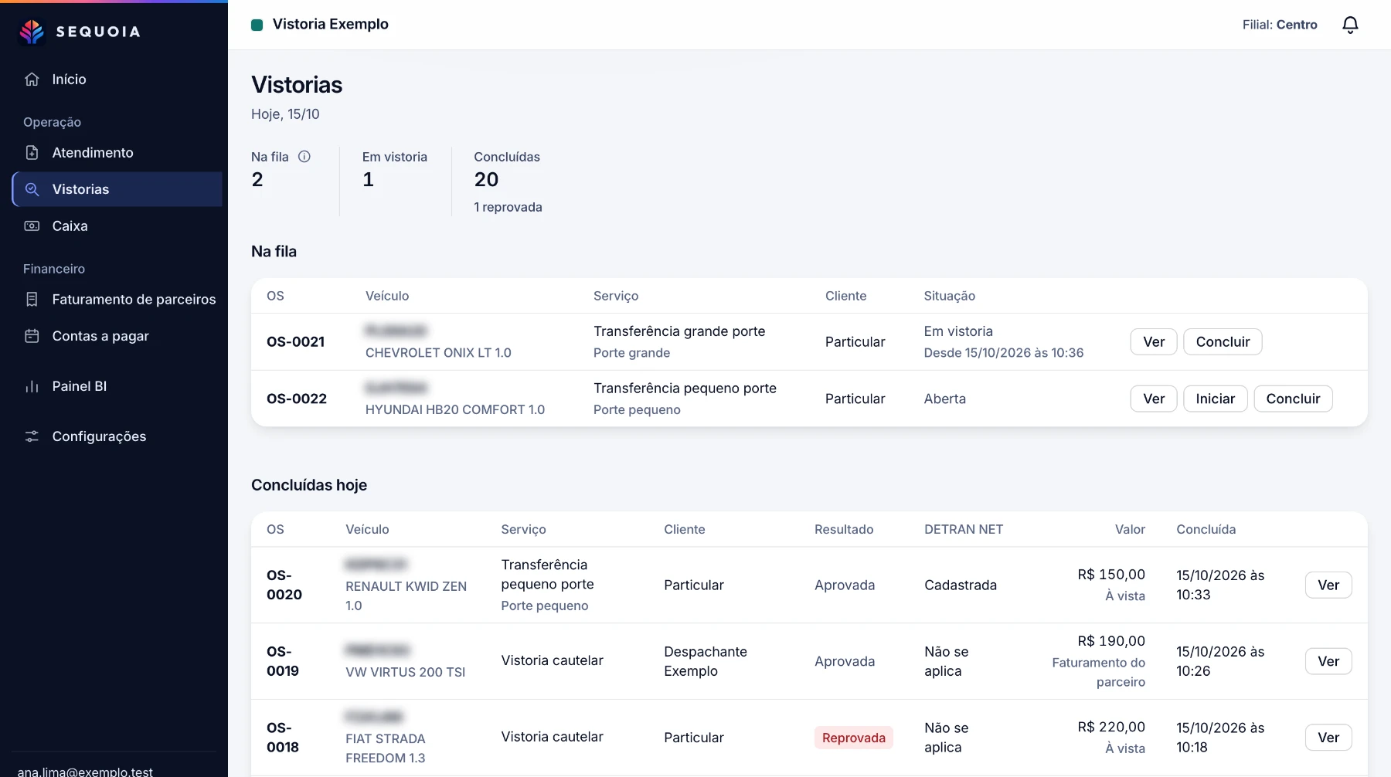
Task: Click the R$ 190,00 value
Action: tap(1111, 641)
